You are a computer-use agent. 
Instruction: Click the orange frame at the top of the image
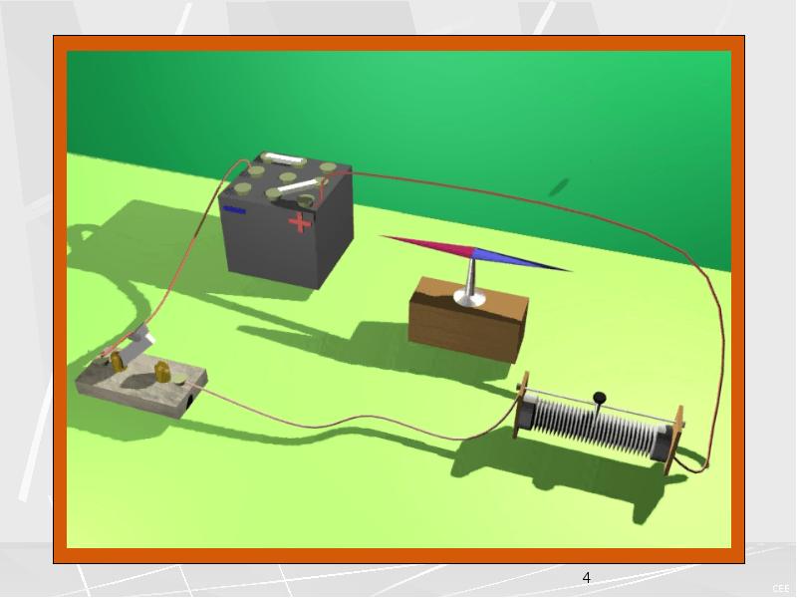coord(398,44)
